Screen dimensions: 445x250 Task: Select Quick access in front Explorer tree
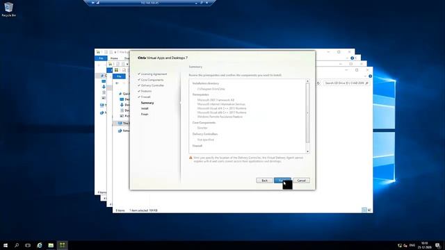pyautogui.click(x=124, y=94)
